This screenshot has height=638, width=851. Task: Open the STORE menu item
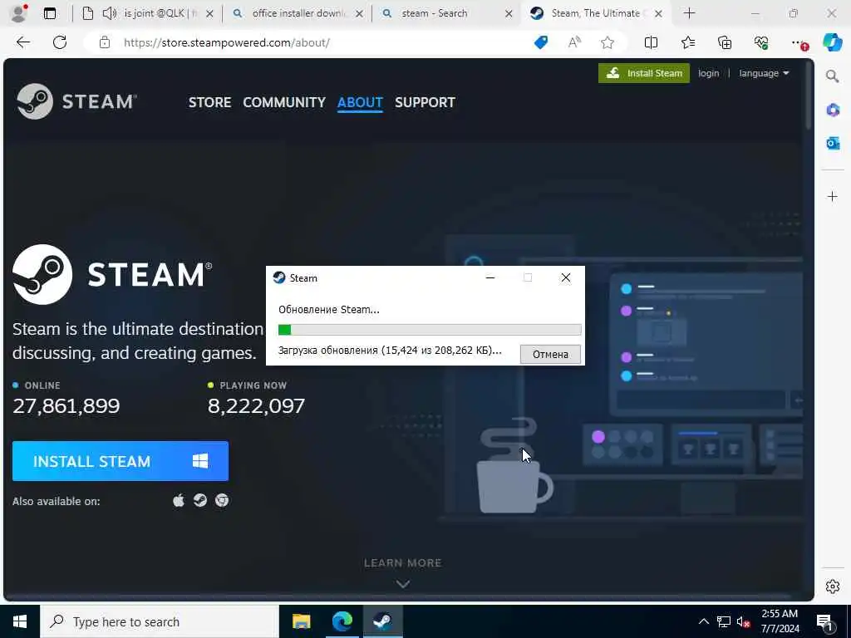209,102
